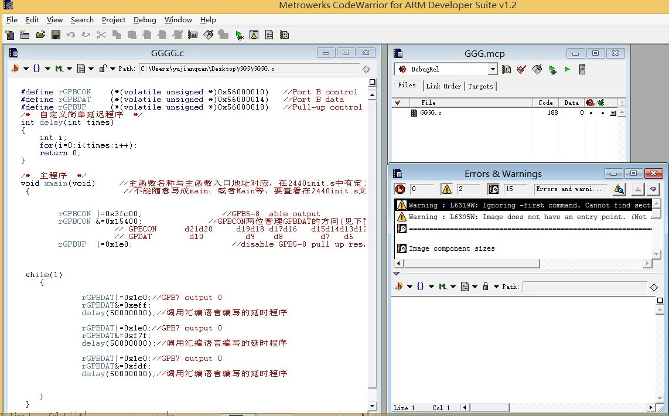The image size is (669, 416).
Task: Open target settings icon beside DebugRel dropdown
Action: click(x=506, y=70)
